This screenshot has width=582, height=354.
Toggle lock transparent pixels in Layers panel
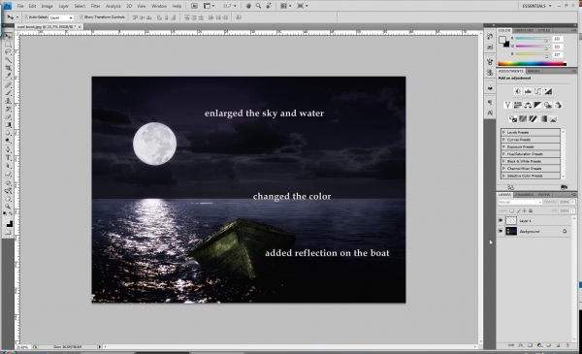512,210
